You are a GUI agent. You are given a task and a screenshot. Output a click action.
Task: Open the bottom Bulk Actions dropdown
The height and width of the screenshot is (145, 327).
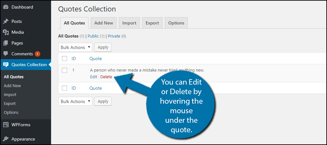[75, 101]
